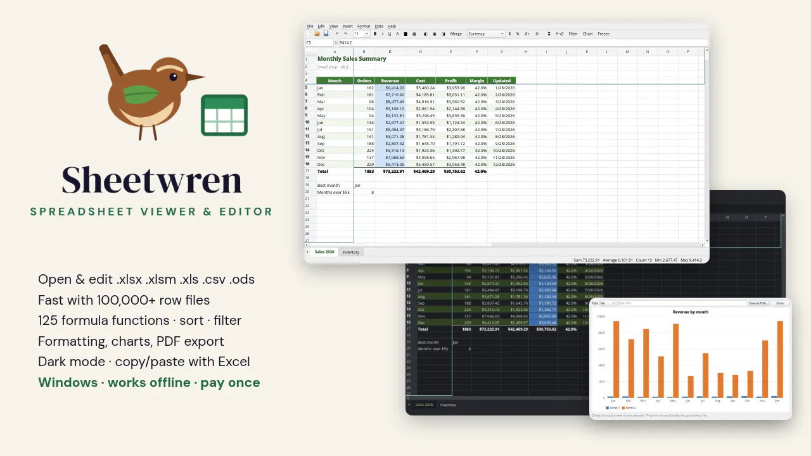Select the Sales 2026 sheet tab
The width and height of the screenshot is (811, 456).
[324, 251]
